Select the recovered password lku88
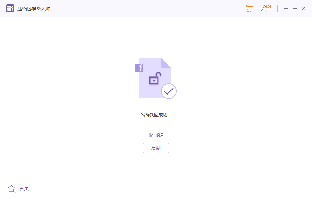312x199 pixels. [x=156, y=135]
